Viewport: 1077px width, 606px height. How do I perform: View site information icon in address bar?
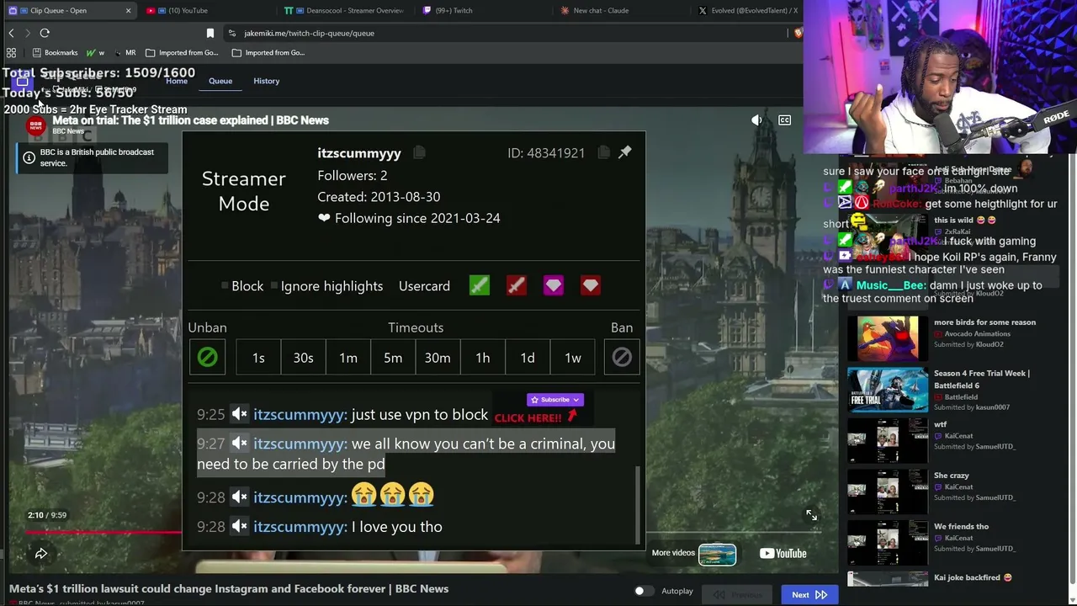(231, 33)
